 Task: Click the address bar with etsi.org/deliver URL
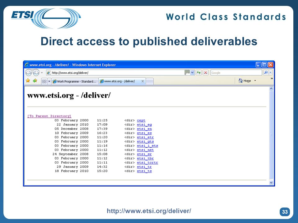pyautogui.click(x=115, y=72)
